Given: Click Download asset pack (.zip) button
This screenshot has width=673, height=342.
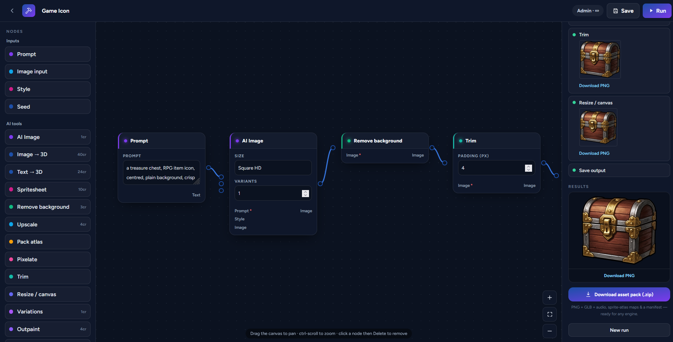Looking at the screenshot, I should 619,294.
